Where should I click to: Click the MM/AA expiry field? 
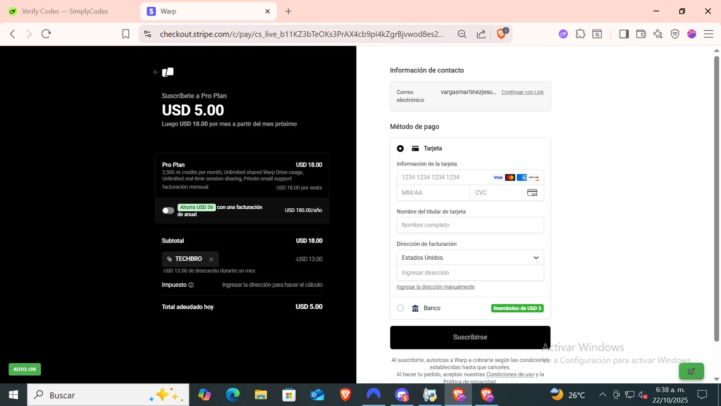[x=433, y=192]
